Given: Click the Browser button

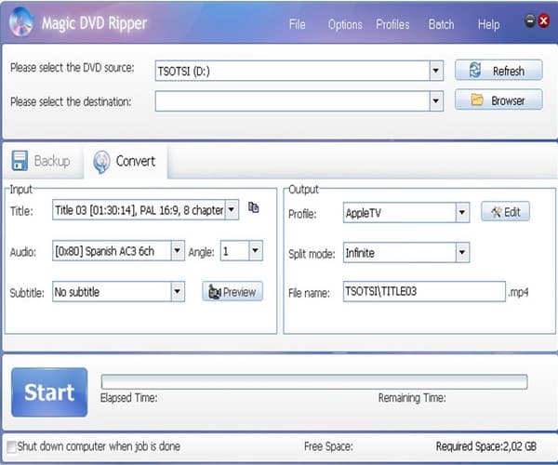Looking at the screenshot, I should (498, 100).
